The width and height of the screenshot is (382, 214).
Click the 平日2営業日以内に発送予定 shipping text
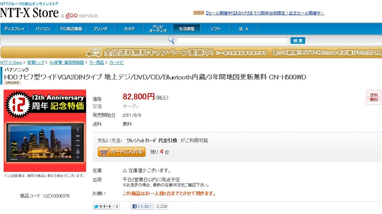point(151,179)
